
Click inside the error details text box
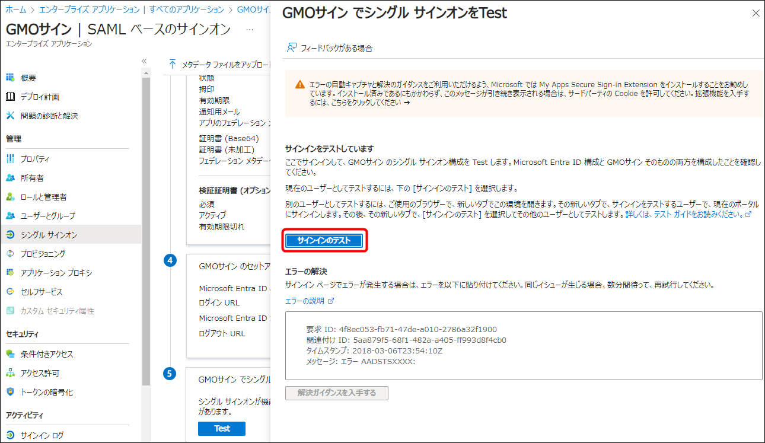[x=524, y=346]
